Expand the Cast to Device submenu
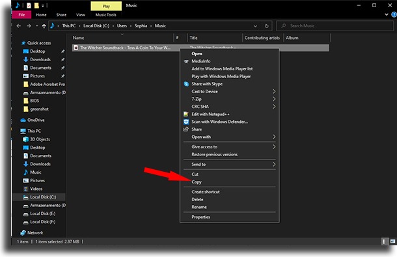Image resolution: width=397 pixels, height=257 pixels. point(229,91)
